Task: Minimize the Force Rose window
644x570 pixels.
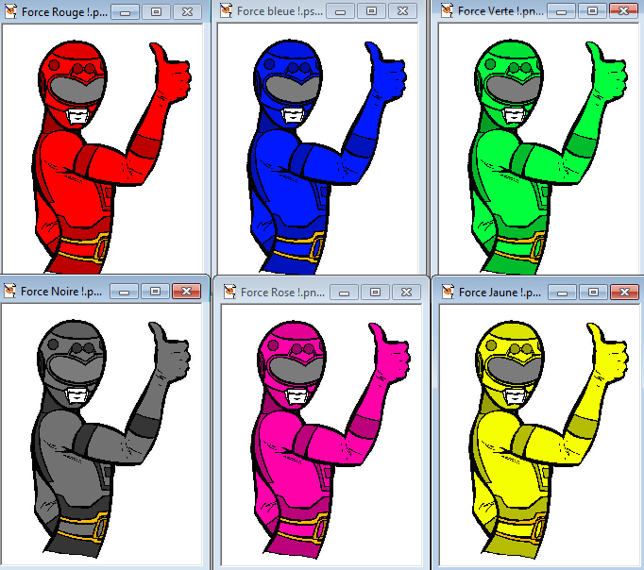Action: pyautogui.click(x=344, y=293)
